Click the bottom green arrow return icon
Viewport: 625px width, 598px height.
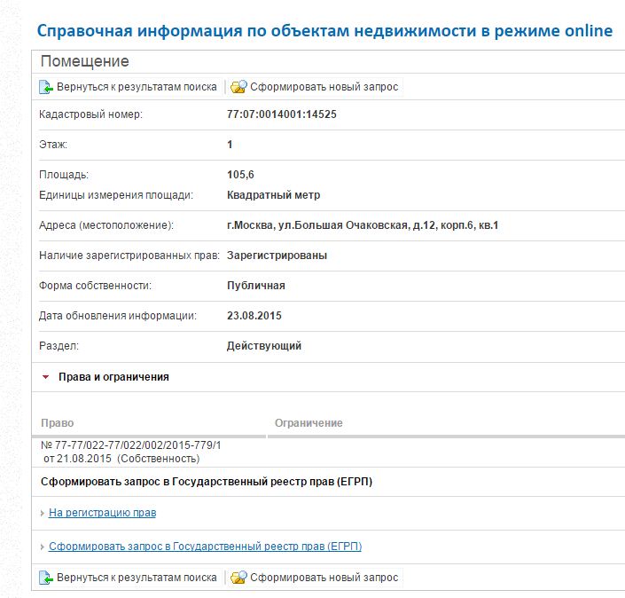point(46,578)
